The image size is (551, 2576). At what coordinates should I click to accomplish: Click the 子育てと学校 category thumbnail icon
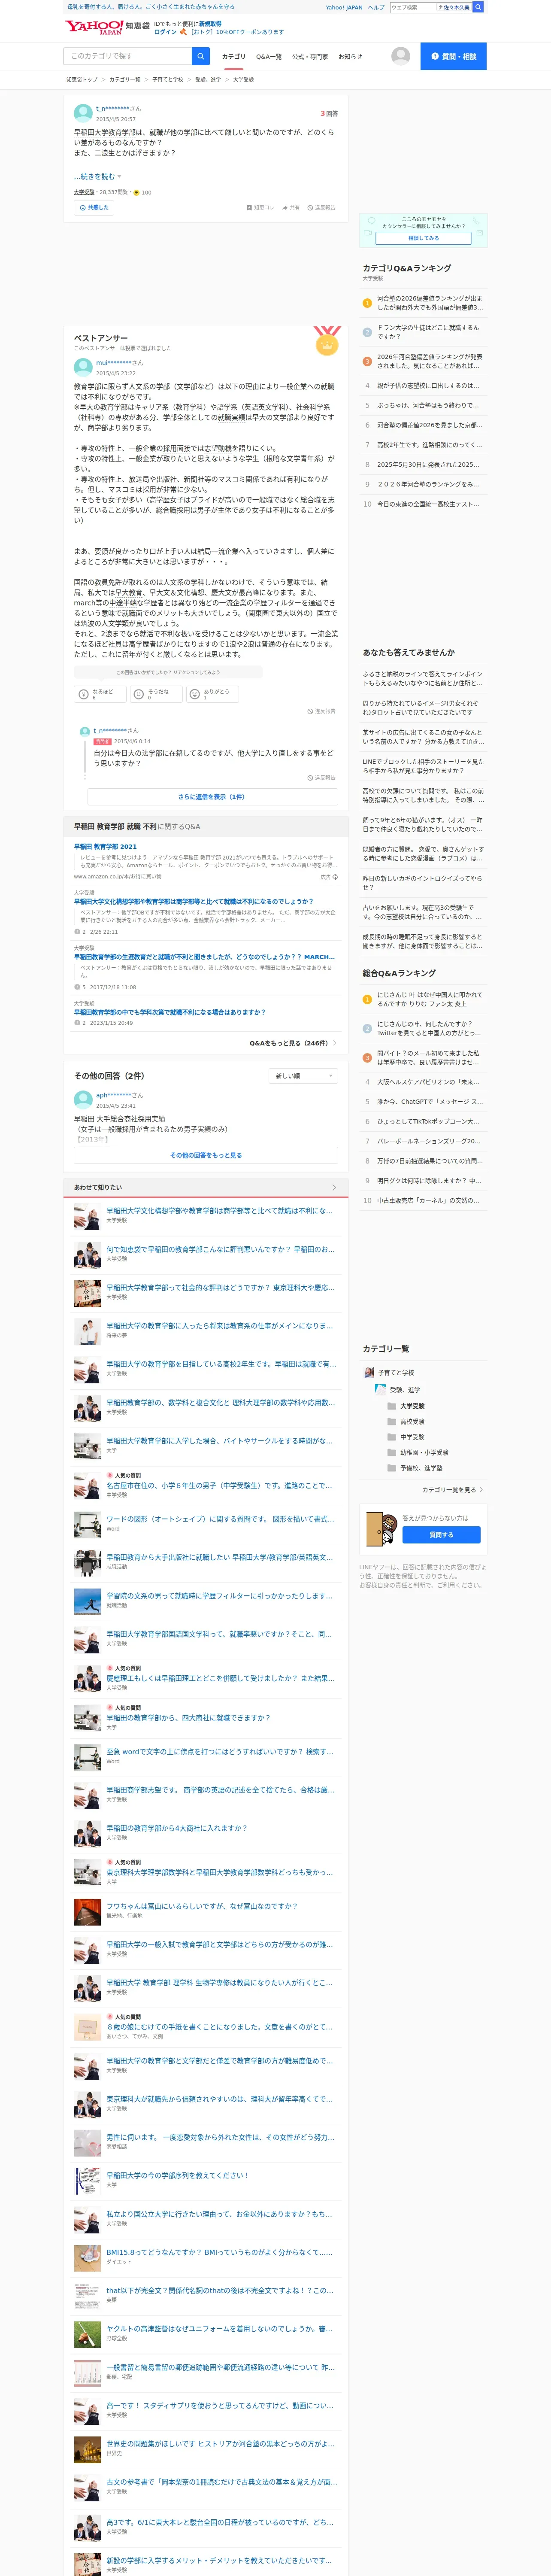(369, 1373)
